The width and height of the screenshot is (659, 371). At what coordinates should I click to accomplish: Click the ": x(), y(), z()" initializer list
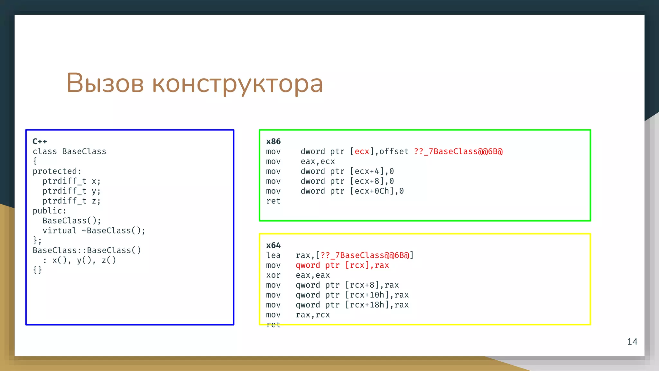click(79, 260)
